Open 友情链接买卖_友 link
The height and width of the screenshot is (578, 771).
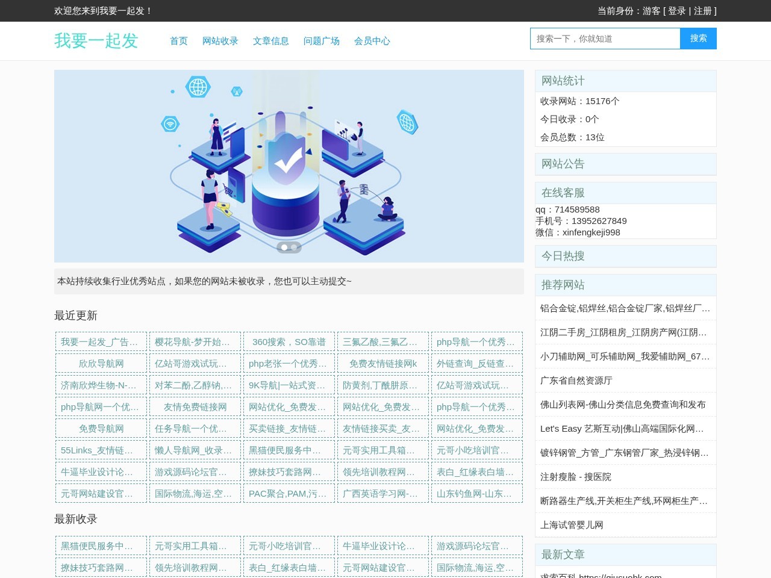point(383,429)
